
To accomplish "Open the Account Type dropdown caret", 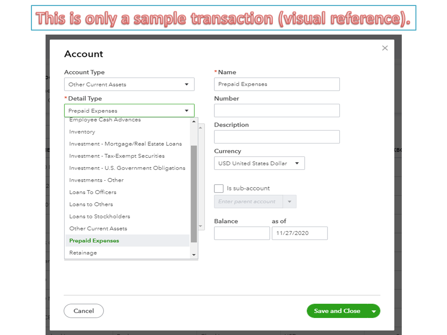I will [x=187, y=84].
